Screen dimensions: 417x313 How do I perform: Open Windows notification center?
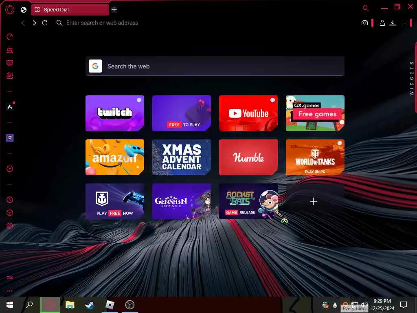[404, 305]
